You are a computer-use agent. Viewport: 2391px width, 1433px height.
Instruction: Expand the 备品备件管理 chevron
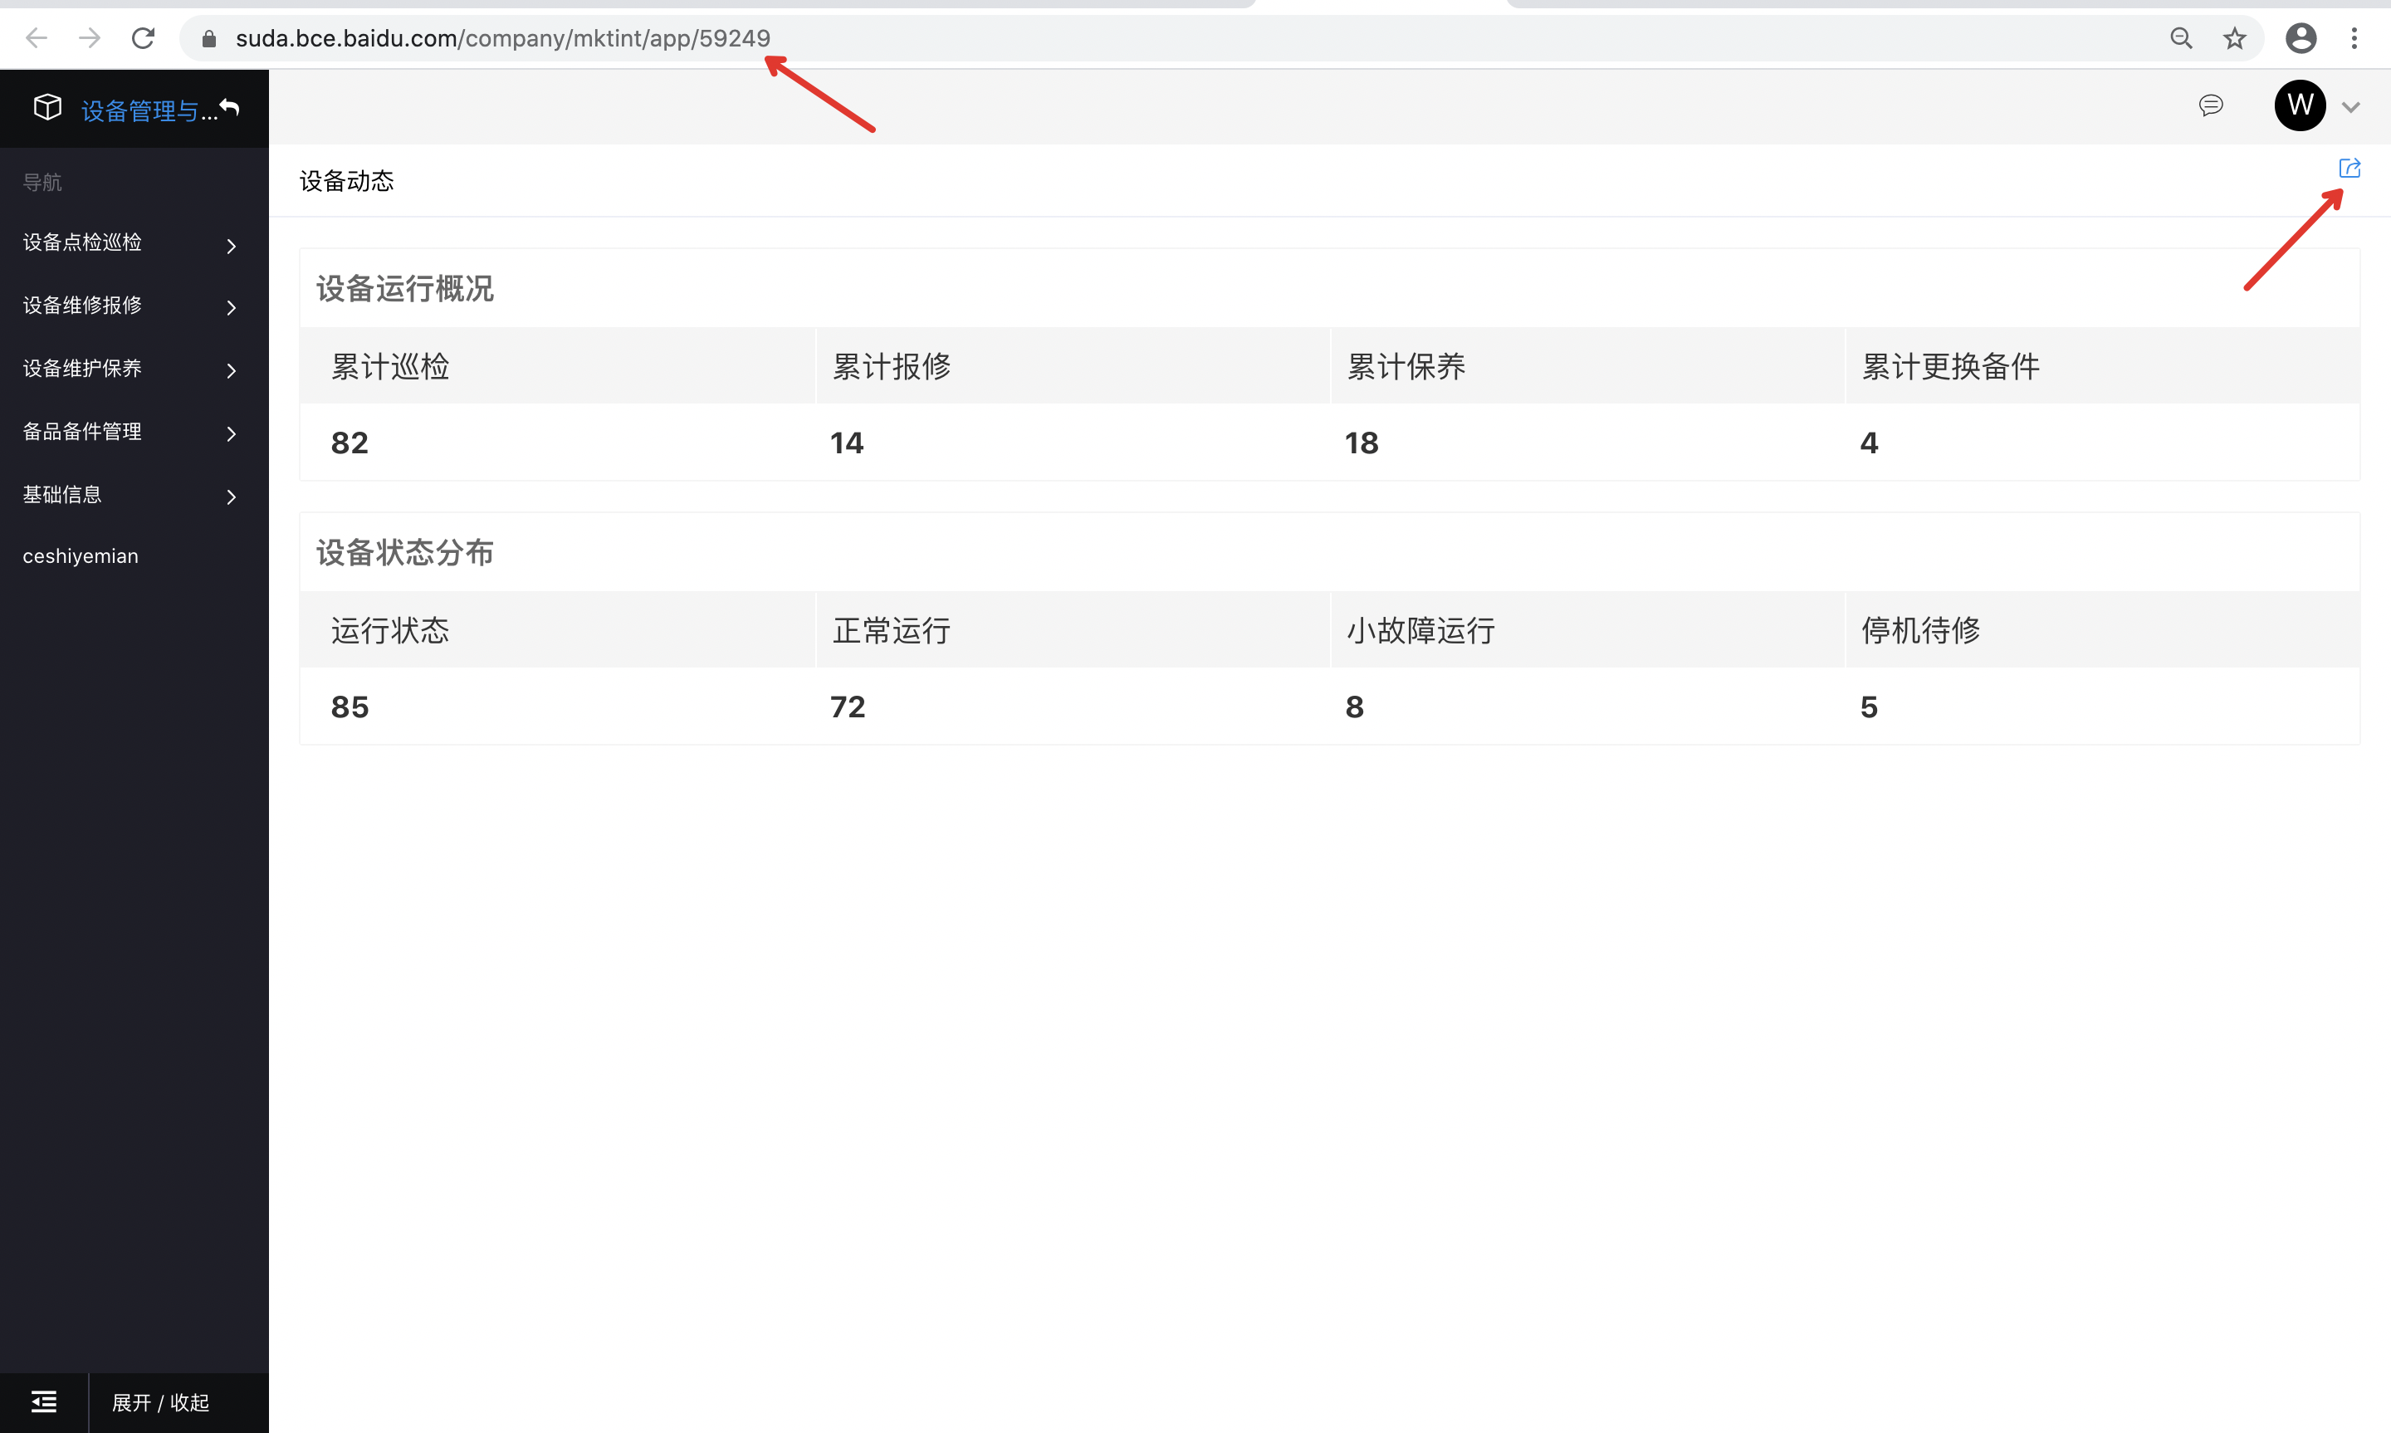pos(232,433)
